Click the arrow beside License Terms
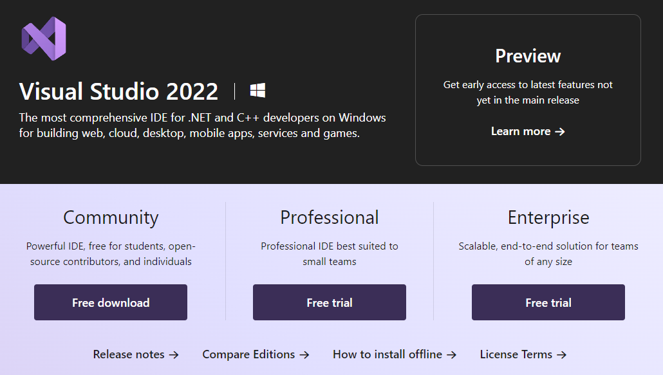 [x=562, y=354]
